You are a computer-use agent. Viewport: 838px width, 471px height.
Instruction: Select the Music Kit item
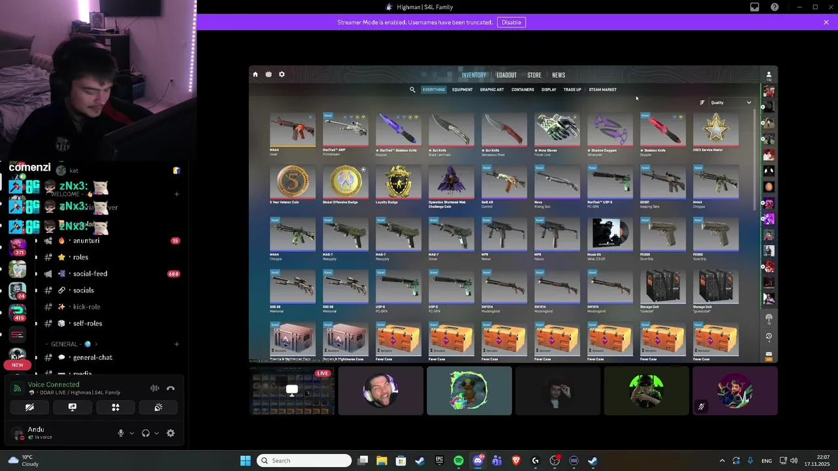coord(610,238)
